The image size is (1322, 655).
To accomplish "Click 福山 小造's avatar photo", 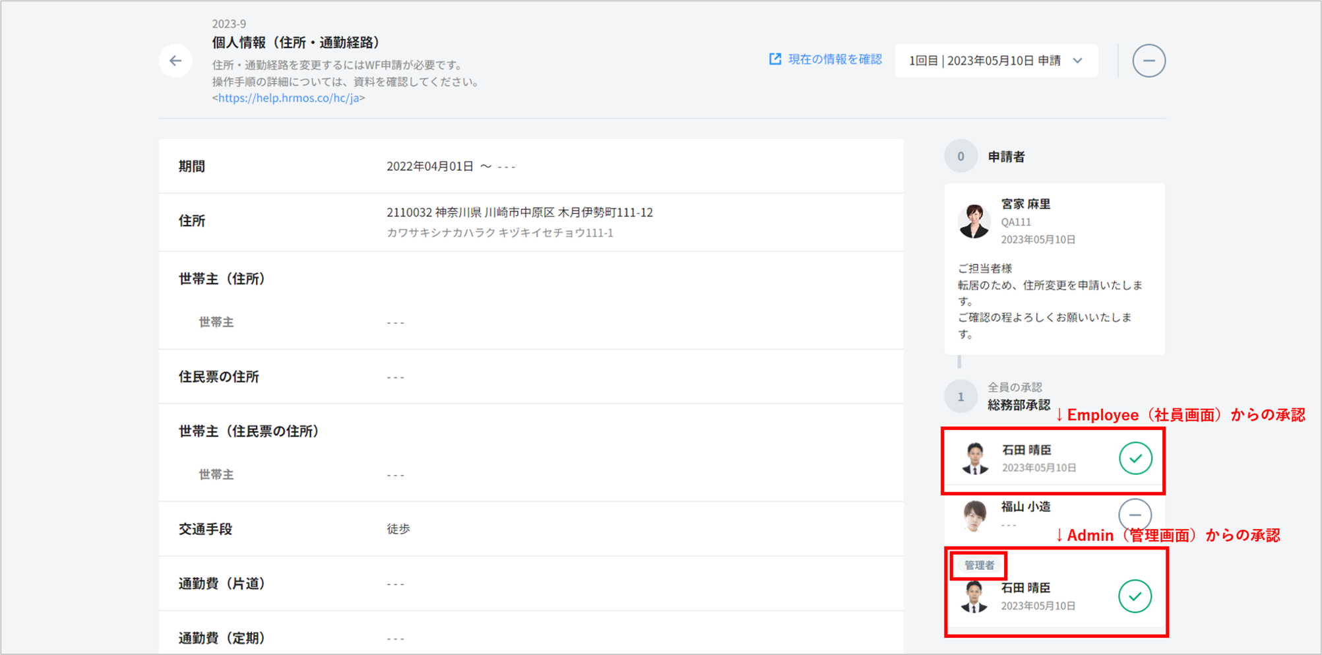I will (x=974, y=515).
